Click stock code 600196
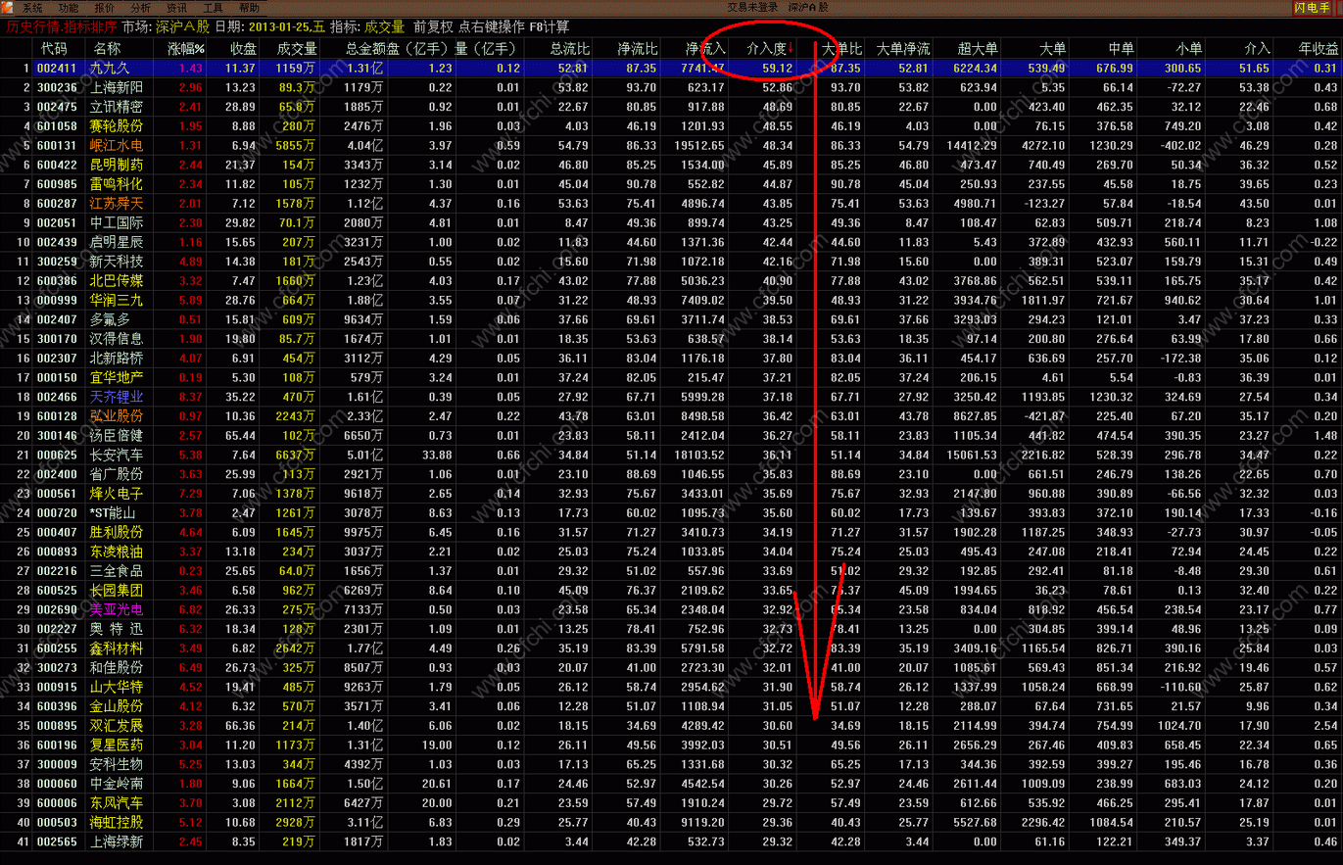Image resolution: width=1343 pixels, height=865 pixels. [x=56, y=745]
